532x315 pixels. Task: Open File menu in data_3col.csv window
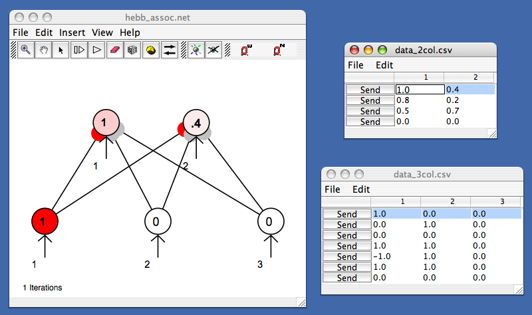[x=332, y=189]
